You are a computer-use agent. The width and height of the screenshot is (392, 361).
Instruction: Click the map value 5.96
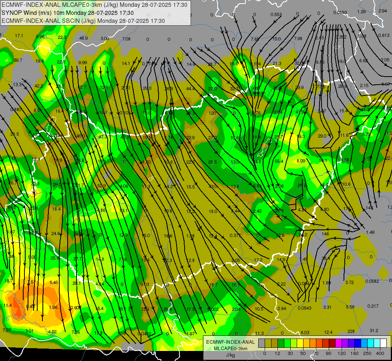[40, 37]
